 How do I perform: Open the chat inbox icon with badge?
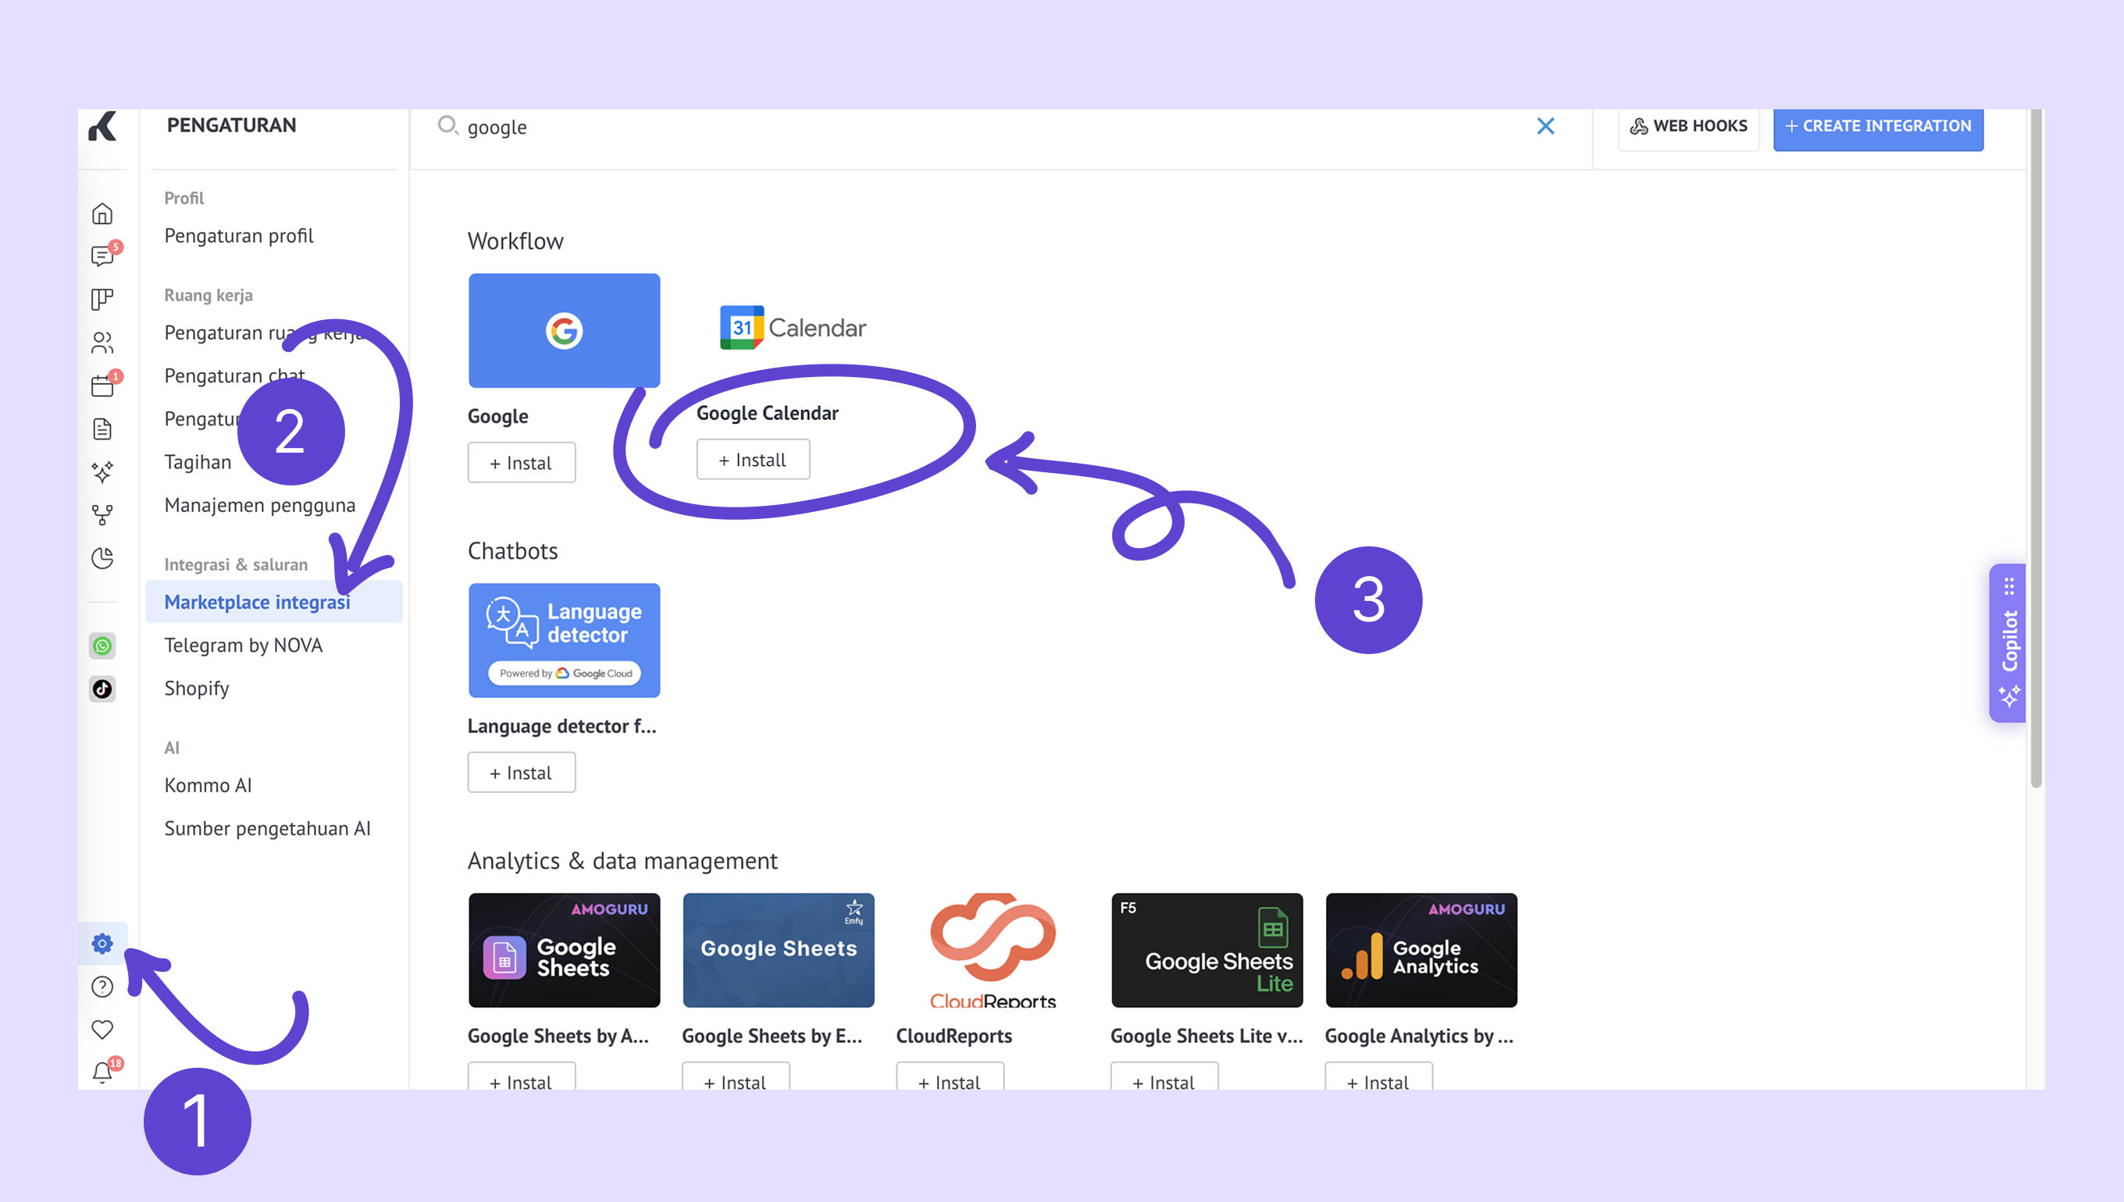tap(102, 256)
